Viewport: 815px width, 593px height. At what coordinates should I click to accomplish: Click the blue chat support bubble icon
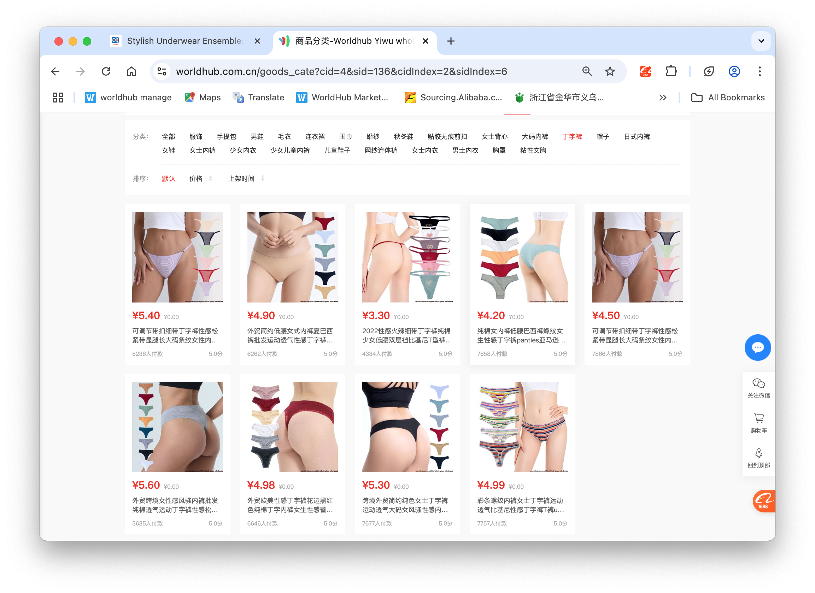pos(757,347)
